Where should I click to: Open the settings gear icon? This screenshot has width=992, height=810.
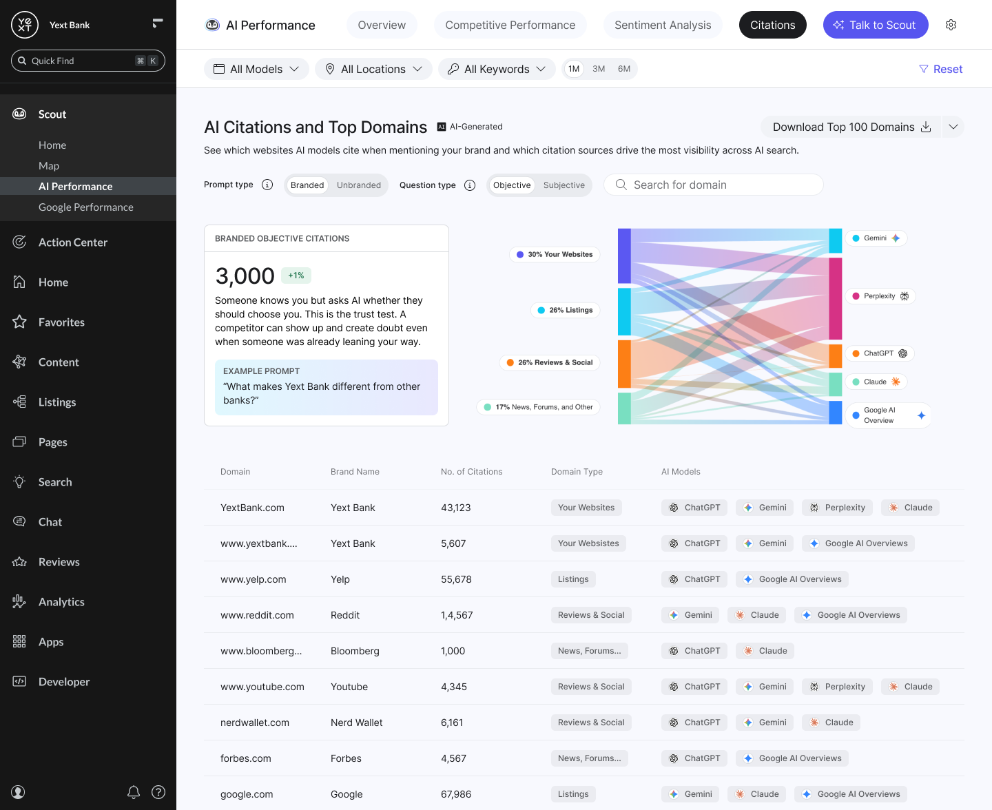pos(951,25)
